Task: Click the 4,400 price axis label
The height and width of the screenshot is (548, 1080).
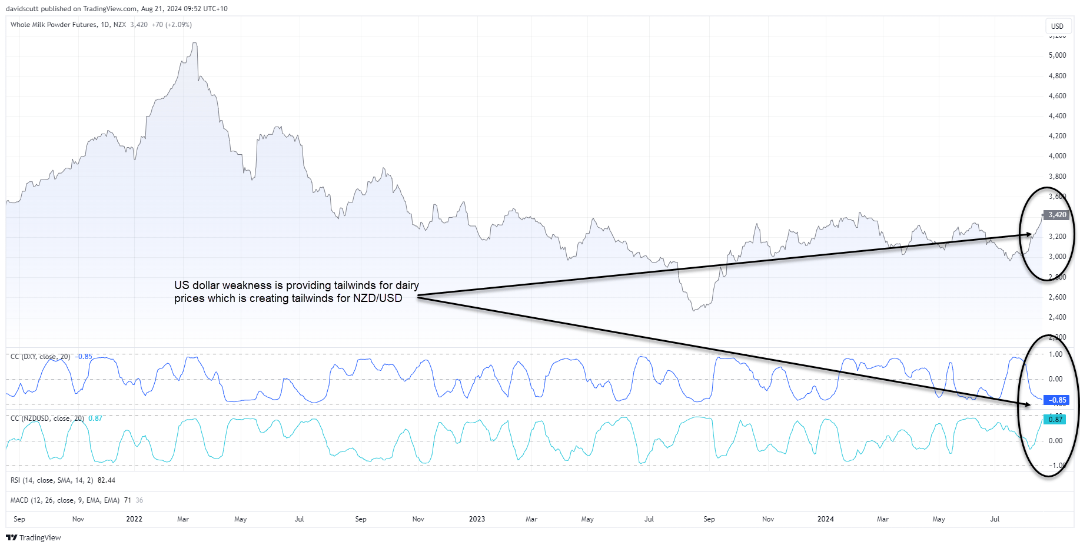Action: click(x=1057, y=116)
